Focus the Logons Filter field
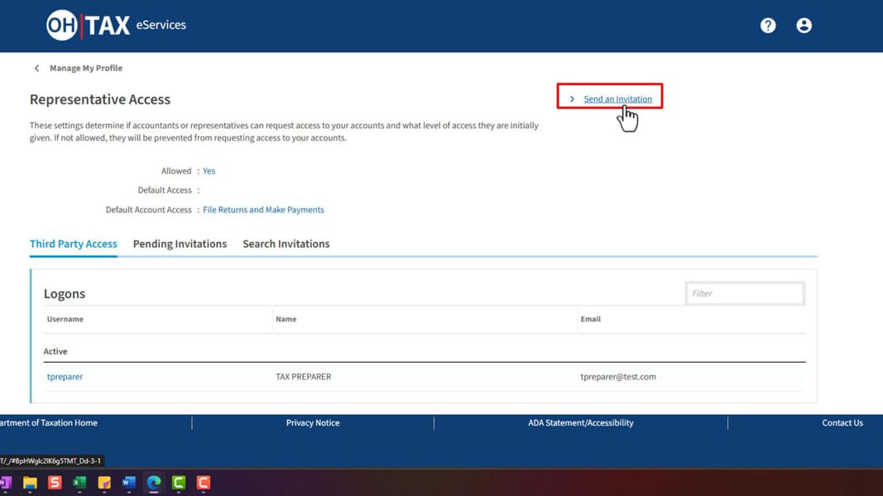The width and height of the screenshot is (883, 496). tap(745, 293)
